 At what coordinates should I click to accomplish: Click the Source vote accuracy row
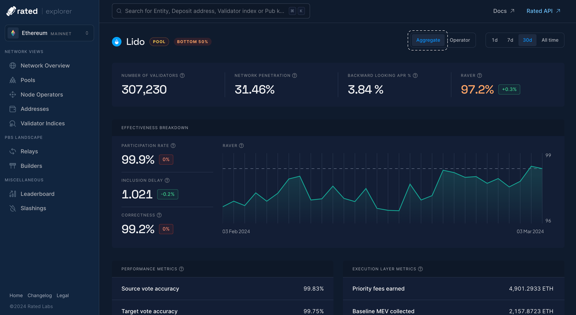tap(223, 289)
